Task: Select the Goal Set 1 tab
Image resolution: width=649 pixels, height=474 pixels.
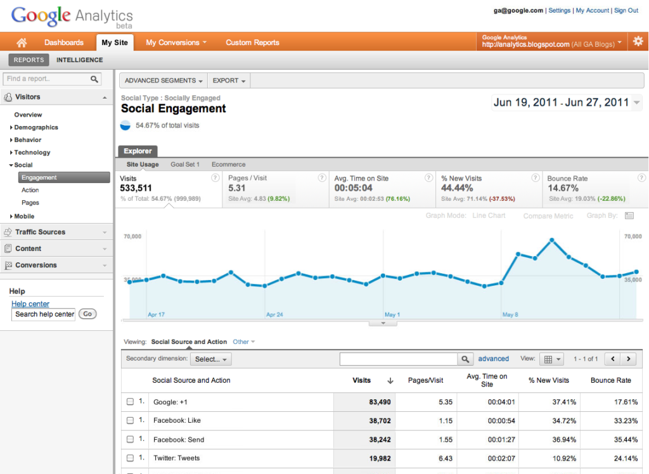Action: pyautogui.click(x=185, y=165)
